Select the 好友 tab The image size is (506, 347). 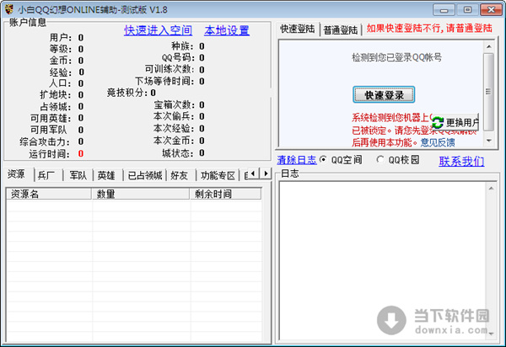click(180, 175)
